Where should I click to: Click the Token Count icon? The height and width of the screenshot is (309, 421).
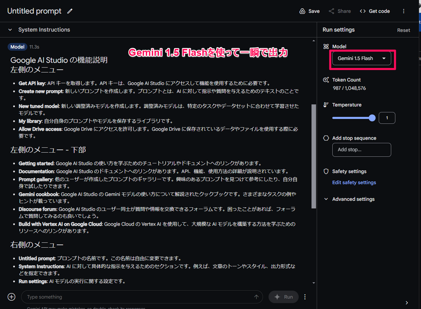coord(326,80)
